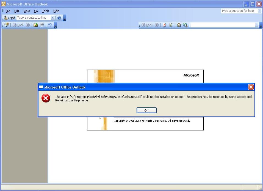This screenshot has width=263, height=191.
Task: Open the Tools menu
Action: coord(45,11)
